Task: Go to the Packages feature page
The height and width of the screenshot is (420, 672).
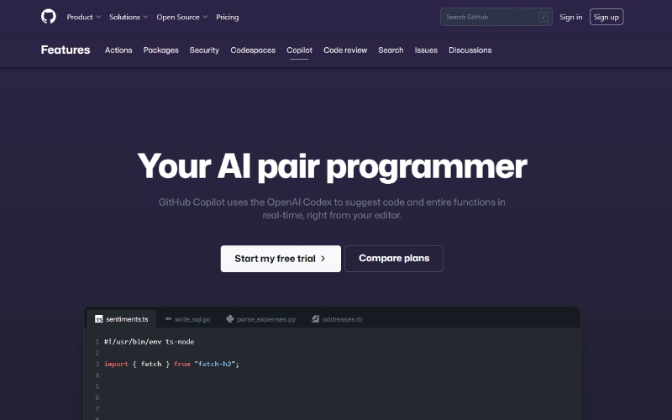Action: [160, 50]
